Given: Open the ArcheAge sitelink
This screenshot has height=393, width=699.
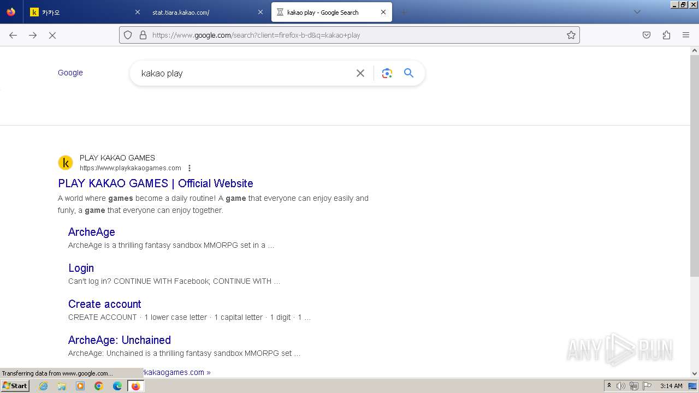Looking at the screenshot, I should coord(92,232).
